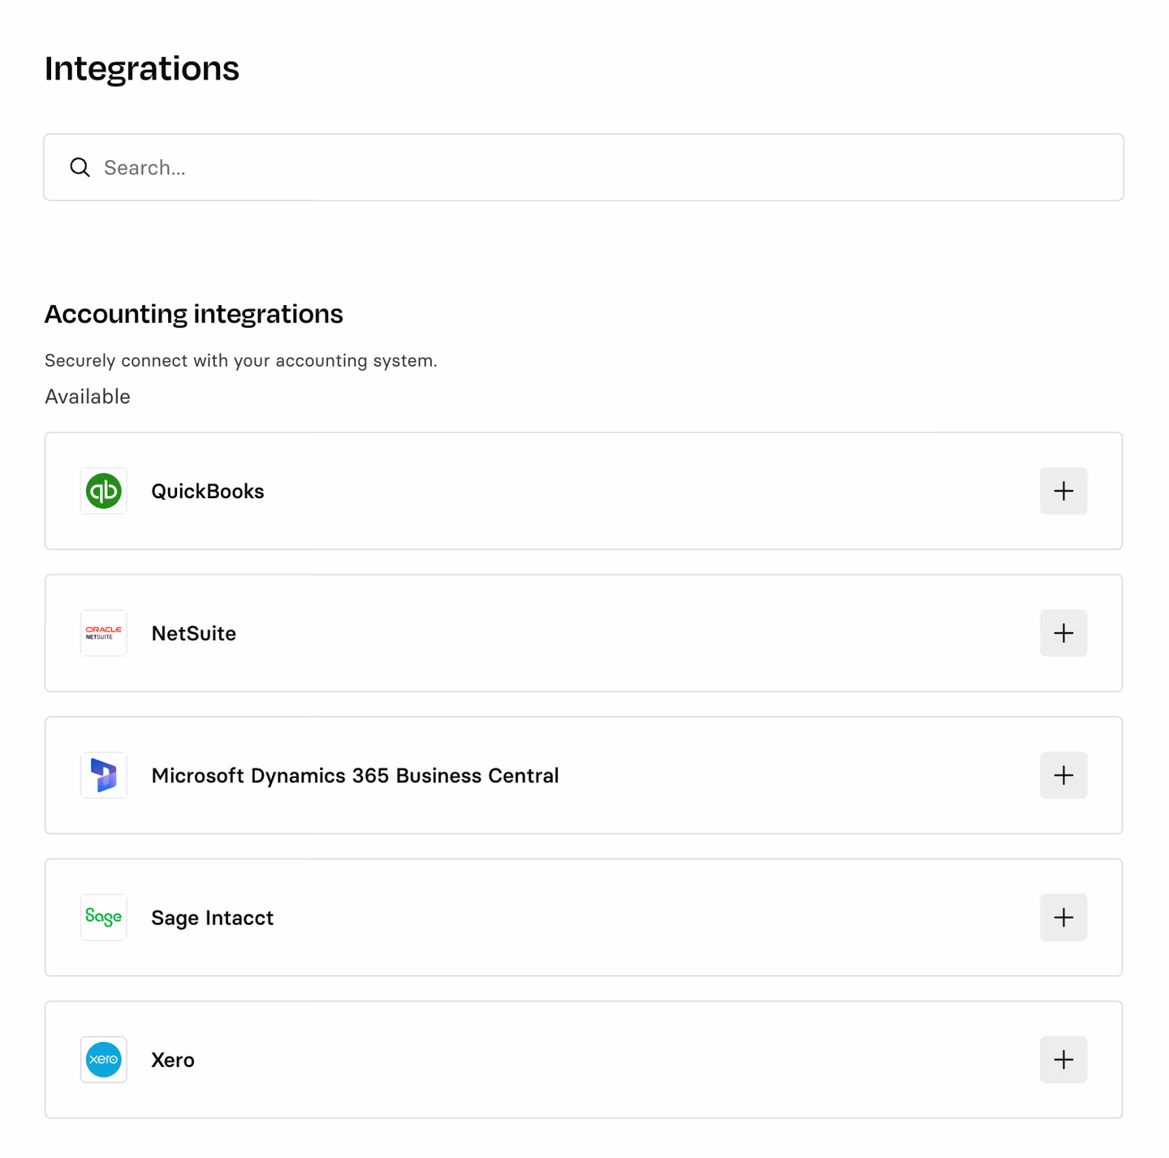
Task: Select the Sage Intacct name label
Action: click(213, 918)
